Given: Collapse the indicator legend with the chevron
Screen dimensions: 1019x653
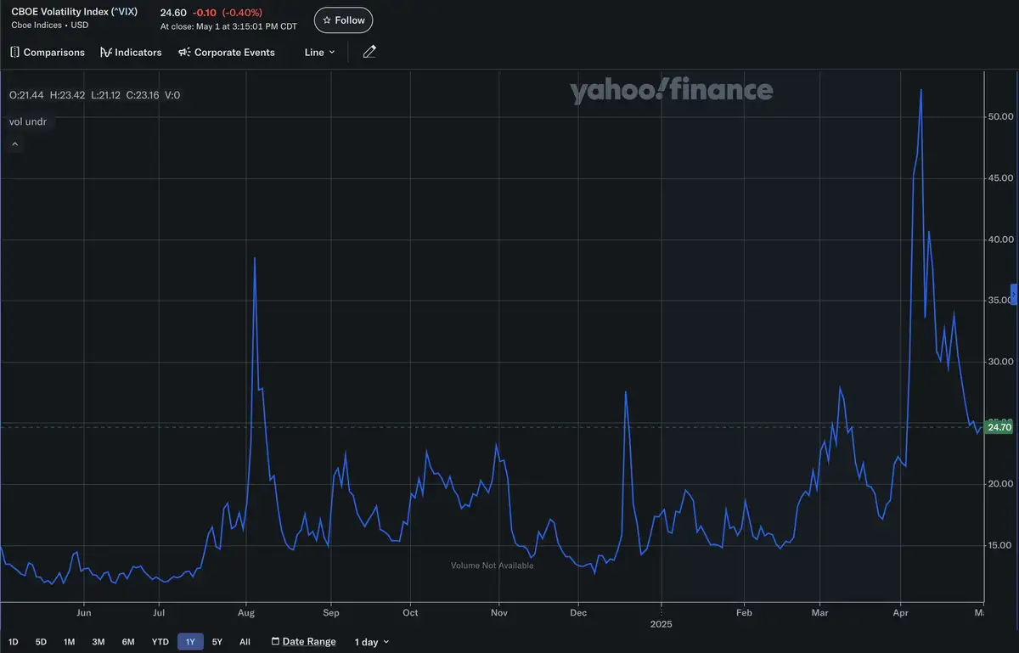Looking at the screenshot, I should 14,144.
